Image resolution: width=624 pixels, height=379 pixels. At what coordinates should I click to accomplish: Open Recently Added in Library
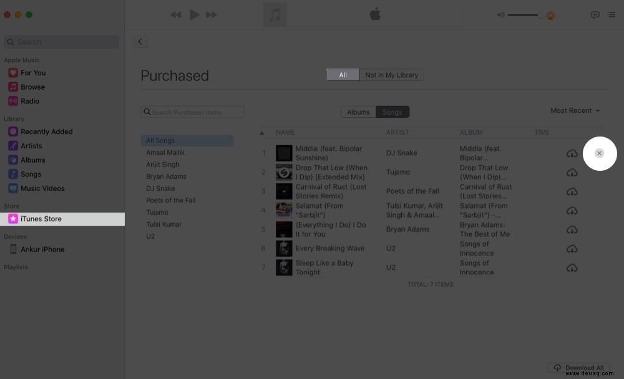(x=47, y=132)
